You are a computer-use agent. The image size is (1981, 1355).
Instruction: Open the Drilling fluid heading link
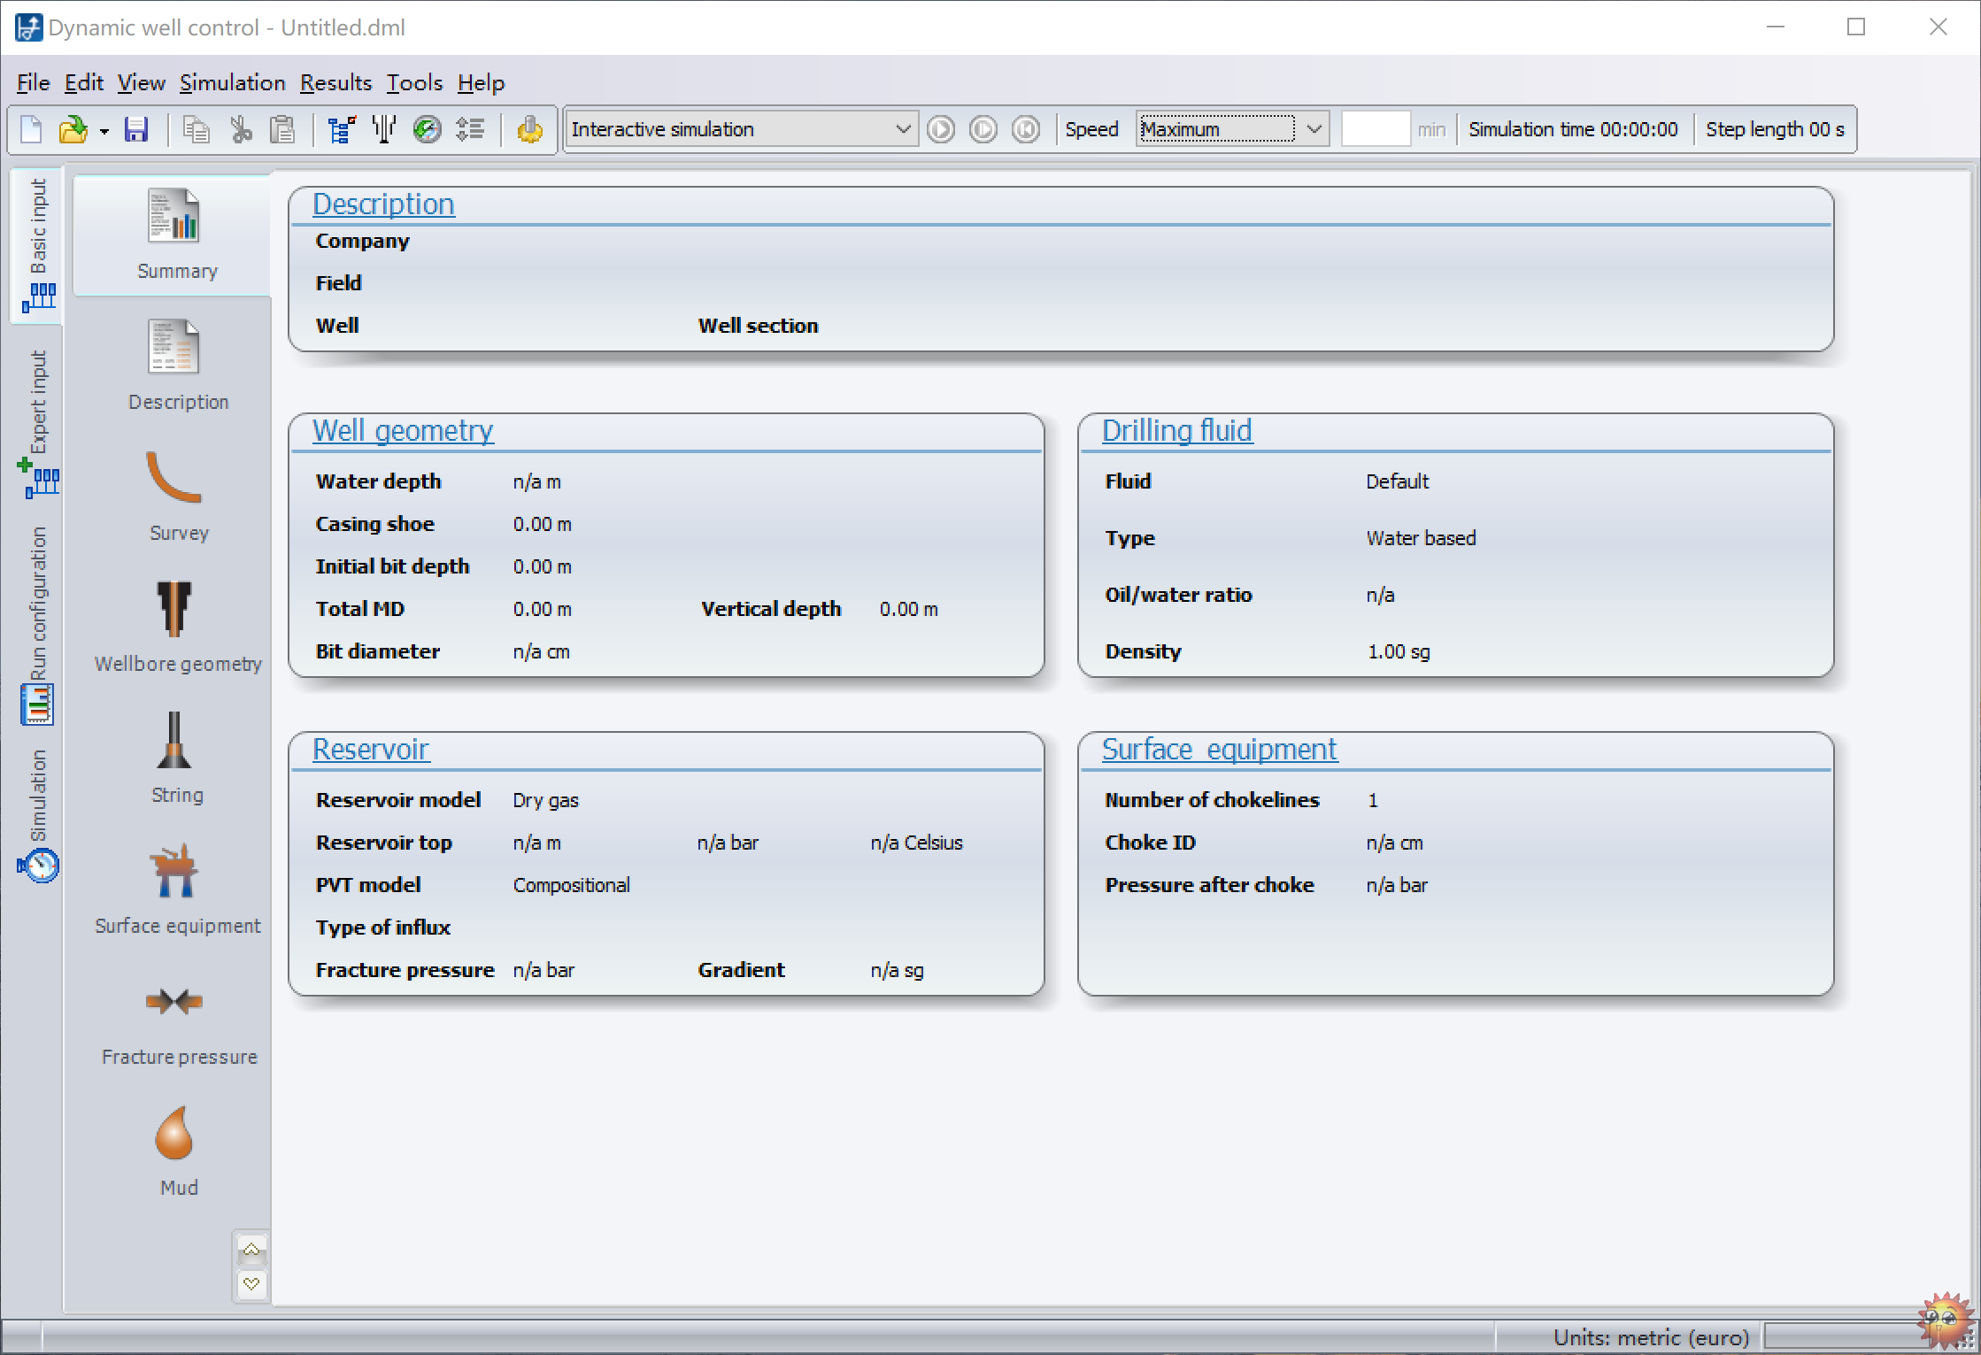pyautogui.click(x=1176, y=431)
